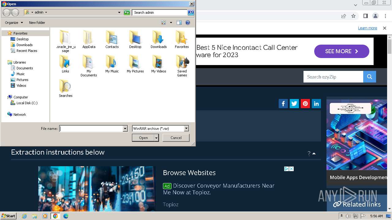Click the Back navigation arrow in Open dialog
This screenshot has width=392, height=220.
pos(6,13)
